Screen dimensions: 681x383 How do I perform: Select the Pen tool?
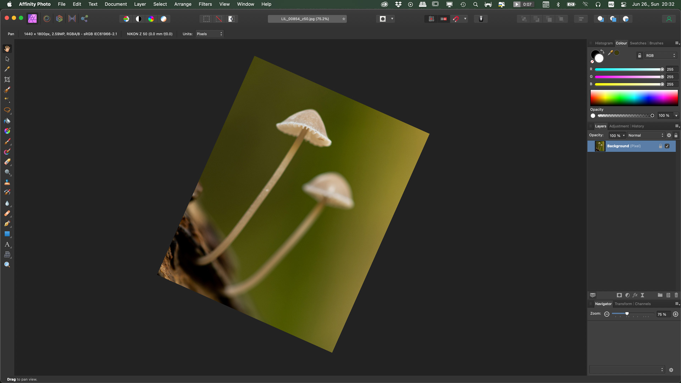7,224
